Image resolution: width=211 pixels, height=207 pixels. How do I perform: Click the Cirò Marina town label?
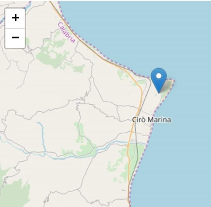[x=152, y=120]
